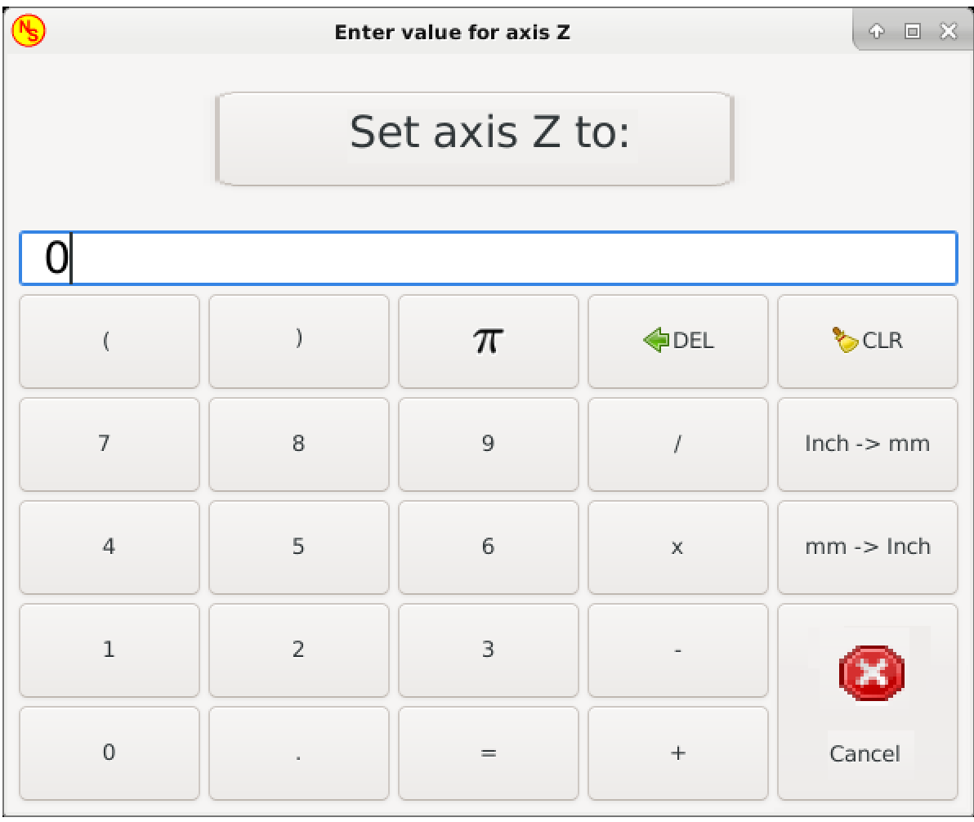Click the red Cancel X button
The height and width of the screenshot is (822, 974).
[x=867, y=701]
